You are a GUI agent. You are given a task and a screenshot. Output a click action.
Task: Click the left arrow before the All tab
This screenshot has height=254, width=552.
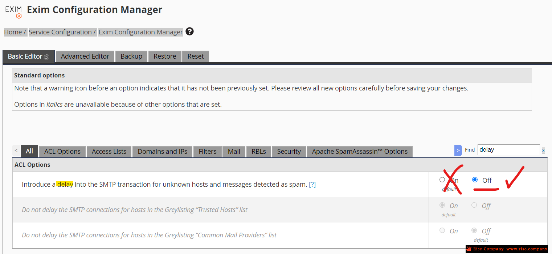point(16,150)
